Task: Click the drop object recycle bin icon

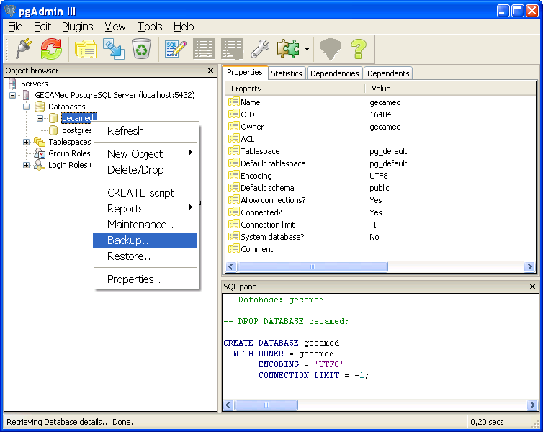Action: pyautogui.click(x=141, y=49)
